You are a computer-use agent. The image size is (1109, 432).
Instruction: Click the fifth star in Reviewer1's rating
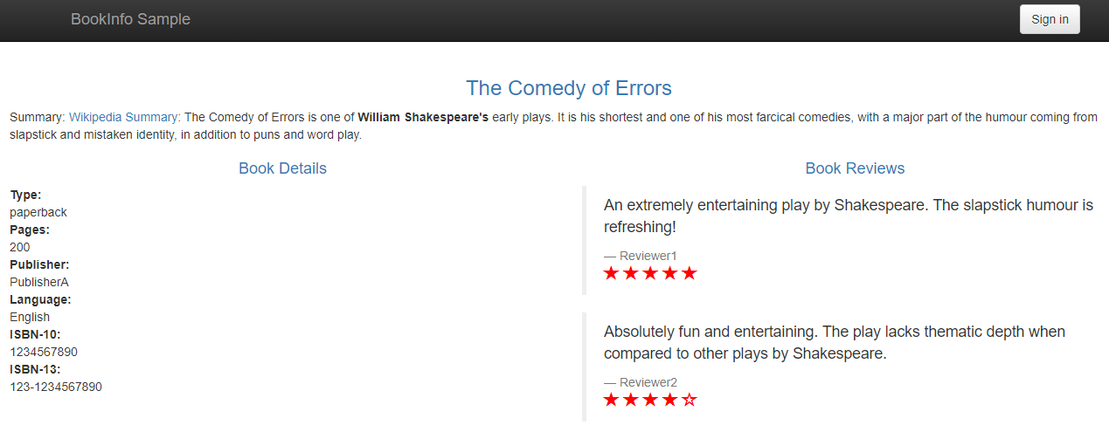click(689, 274)
